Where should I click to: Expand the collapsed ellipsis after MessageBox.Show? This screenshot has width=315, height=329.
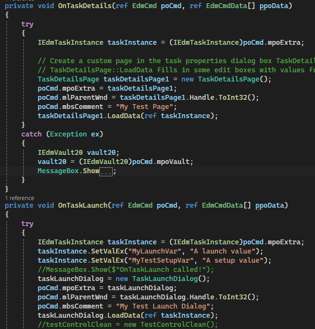[x=106, y=172]
